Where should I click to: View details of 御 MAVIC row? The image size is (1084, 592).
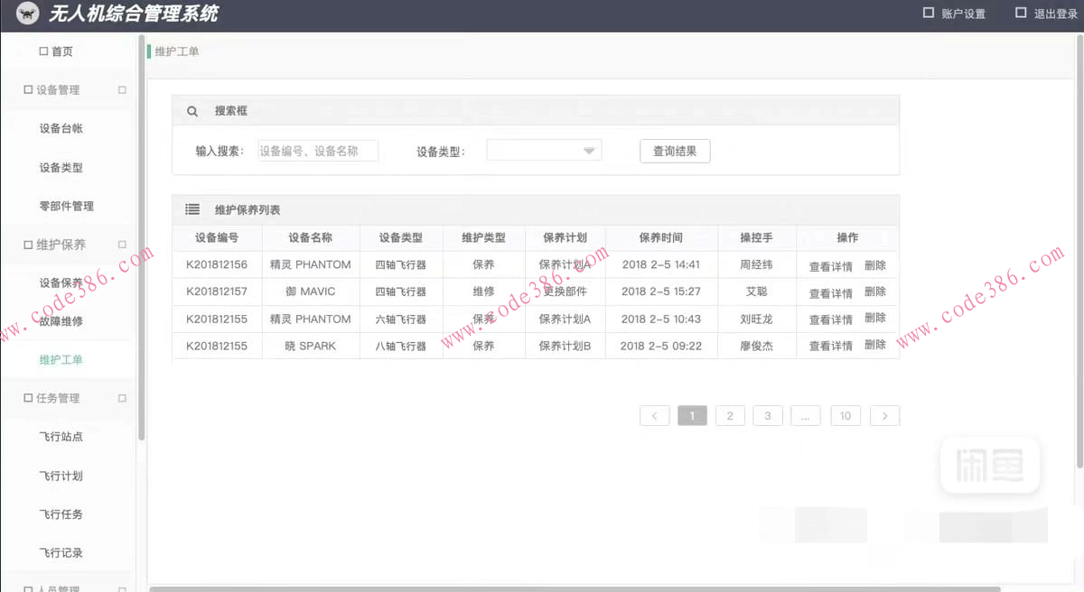830,293
